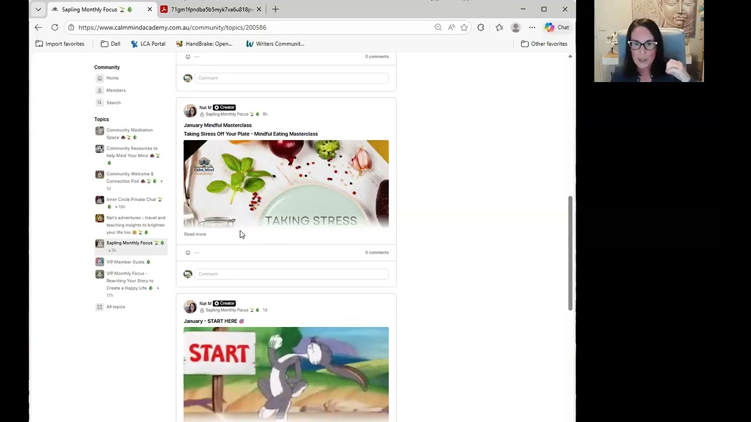Open the START bunny image

point(286,374)
